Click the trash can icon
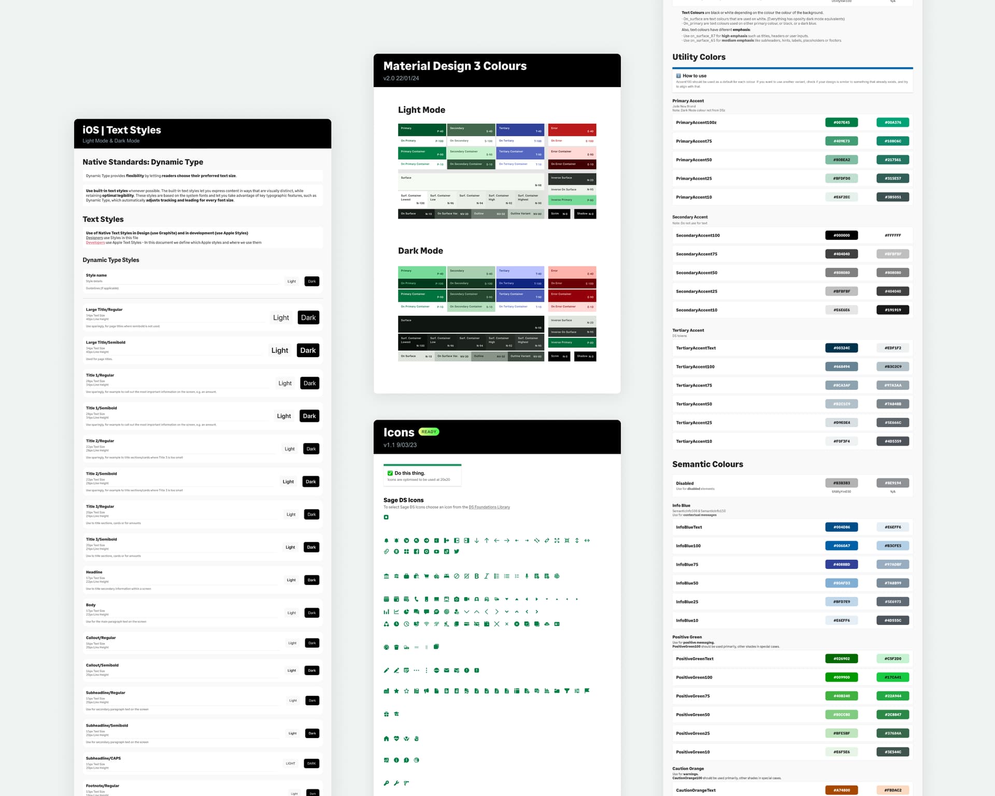Screen dimensions: 995x796 click(x=396, y=647)
